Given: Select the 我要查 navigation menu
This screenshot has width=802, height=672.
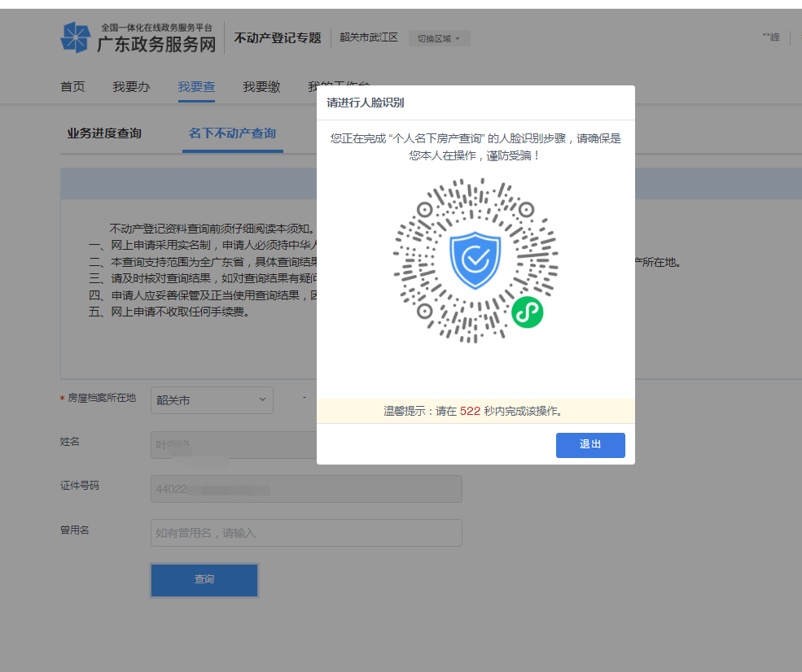Looking at the screenshot, I should coord(196,87).
